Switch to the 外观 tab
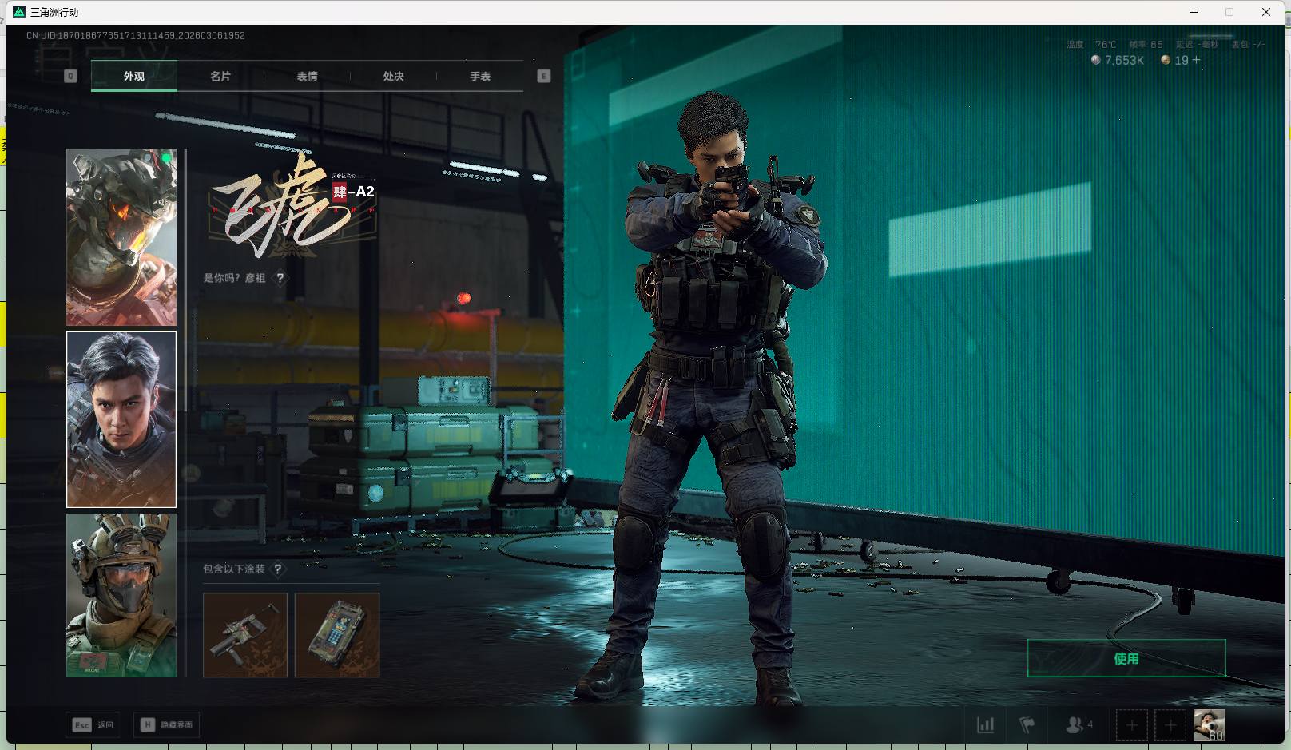The image size is (1291, 750). click(x=134, y=76)
